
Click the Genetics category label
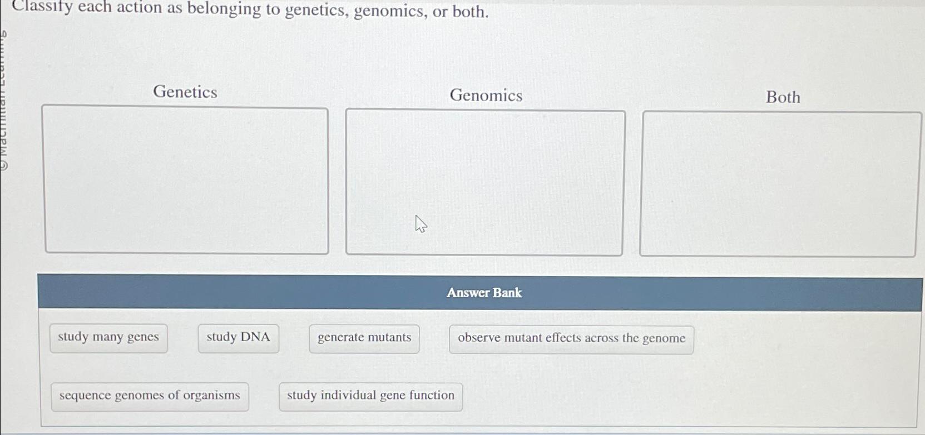pos(185,93)
